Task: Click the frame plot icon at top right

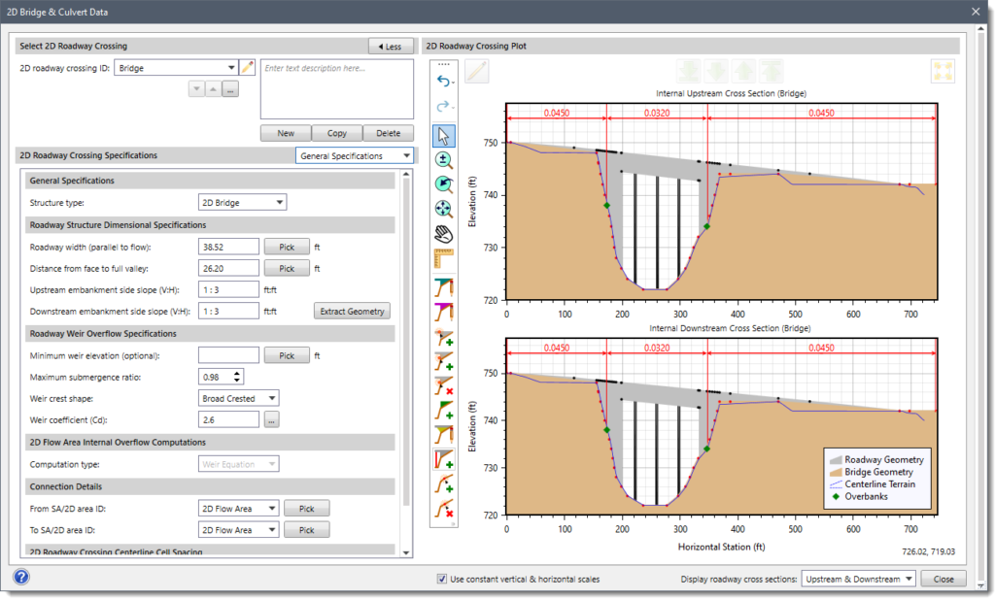Action: (942, 70)
